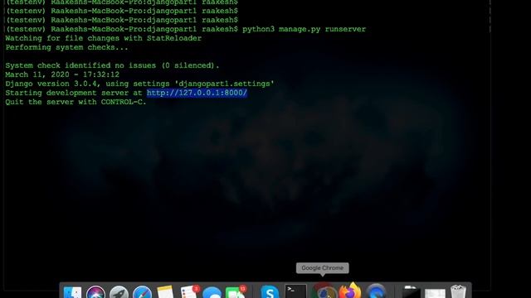
Task: Open the green FaceTime icon in dock
Action: (x=236, y=292)
